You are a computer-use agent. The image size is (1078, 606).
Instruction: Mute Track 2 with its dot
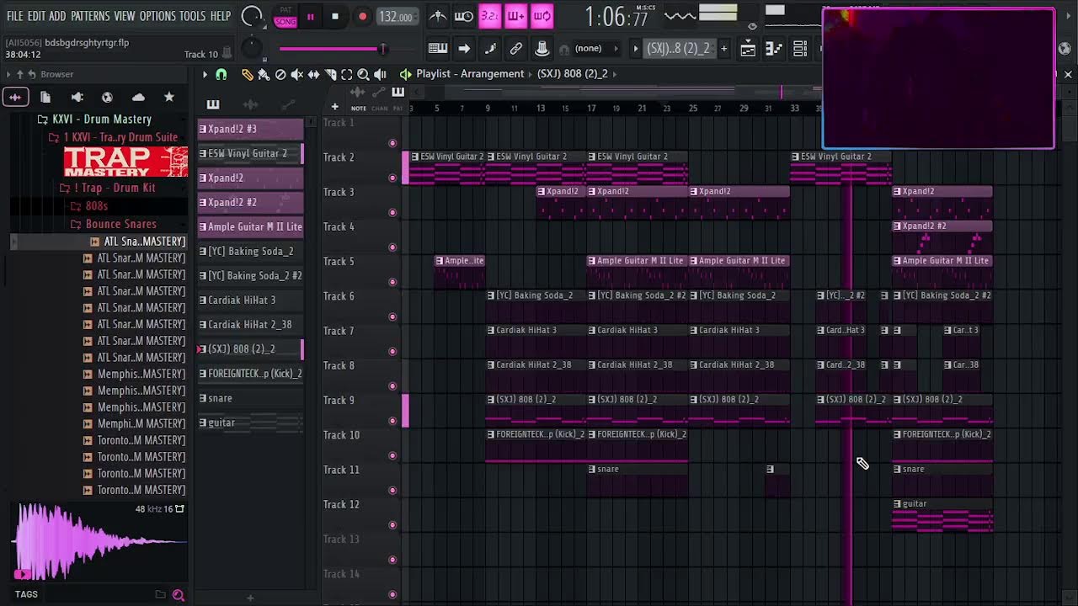point(392,178)
